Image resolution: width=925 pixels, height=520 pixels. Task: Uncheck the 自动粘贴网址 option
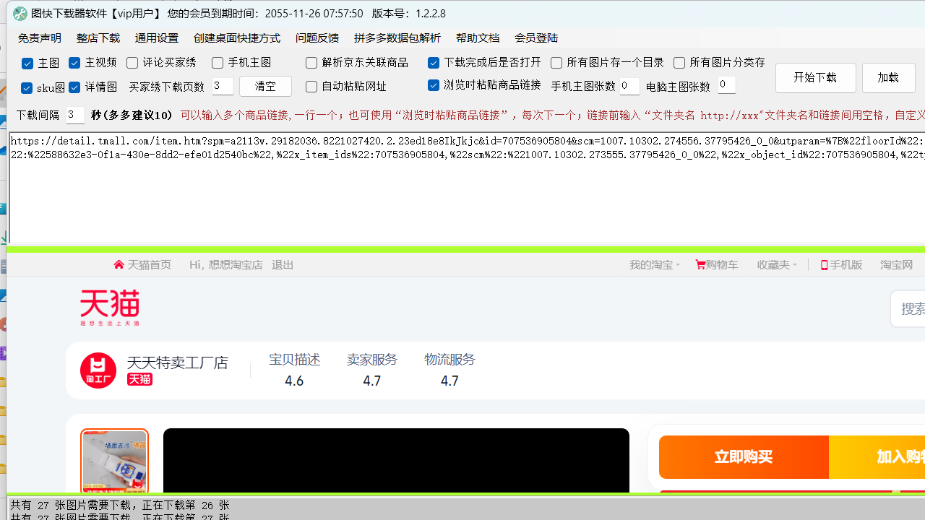[311, 87]
